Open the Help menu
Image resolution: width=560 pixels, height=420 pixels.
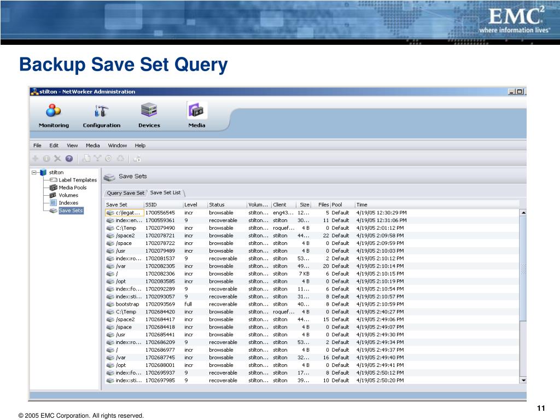tap(140, 145)
